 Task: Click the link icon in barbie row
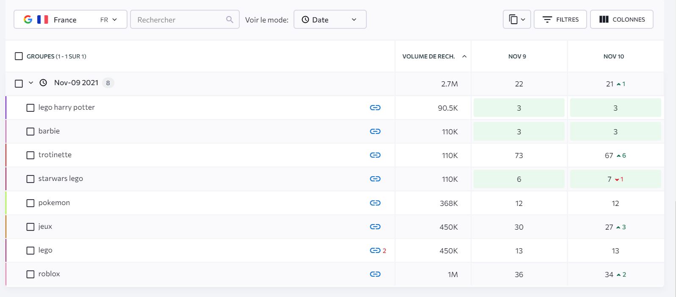375,131
